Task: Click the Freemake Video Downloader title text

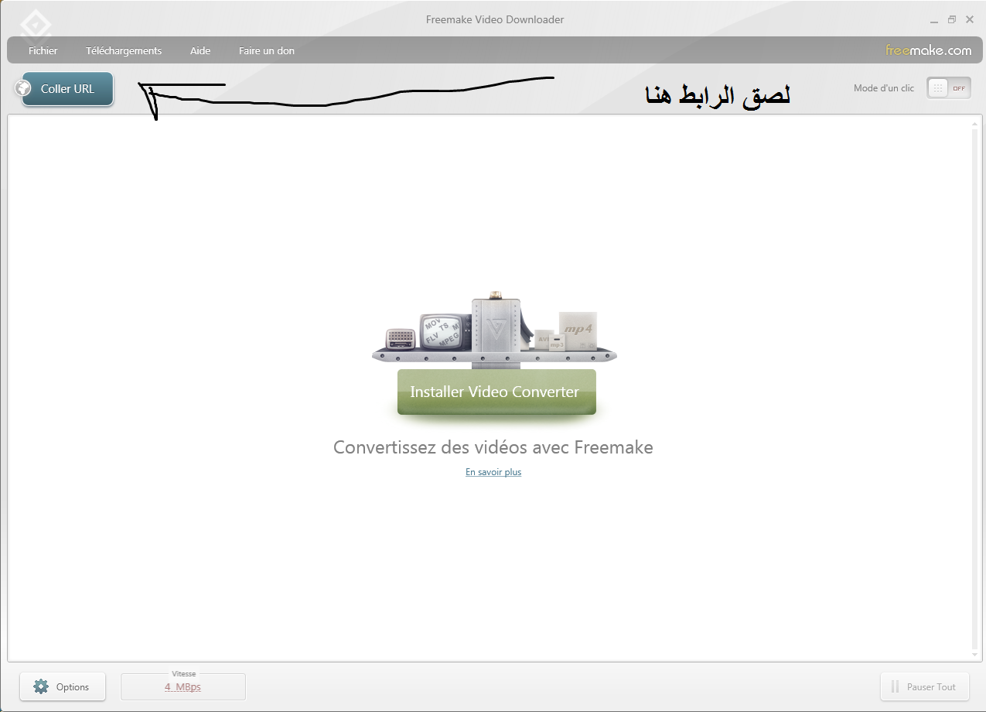Action: pos(495,19)
